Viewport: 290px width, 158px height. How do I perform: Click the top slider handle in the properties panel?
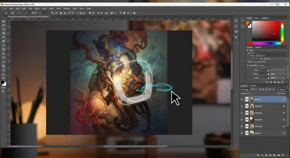[x=268, y=70]
